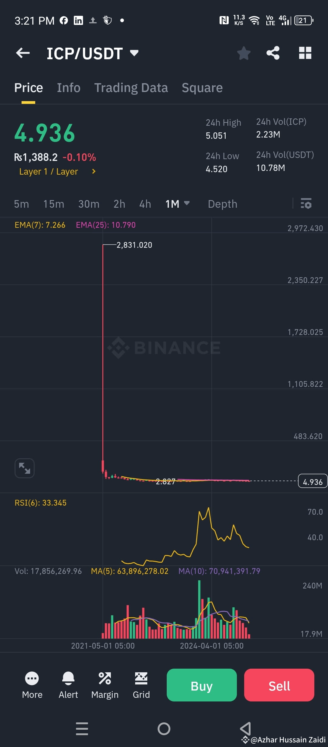The height and width of the screenshot is (747, 328).
Task: Open the Trading Data tab
Action: (x=131, y=87)
